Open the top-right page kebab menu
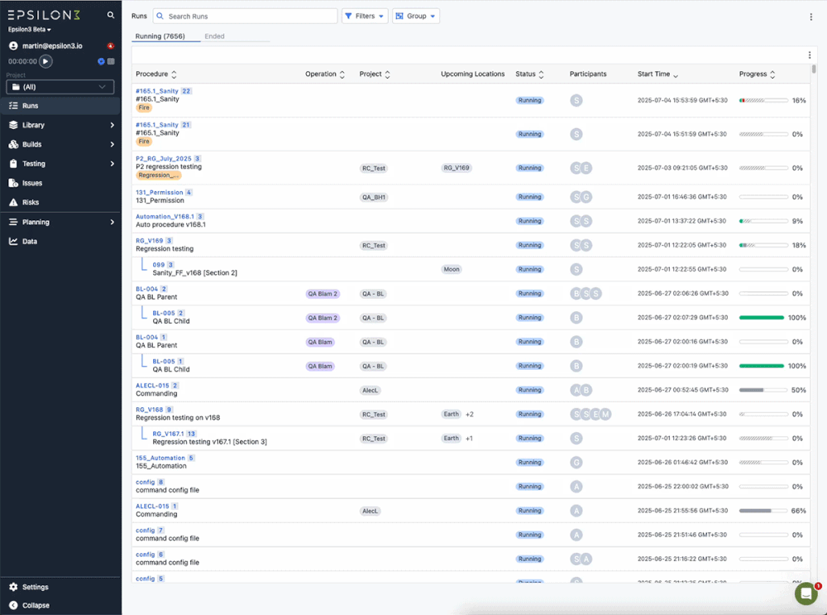827x615 pixels. click(810, 17)
